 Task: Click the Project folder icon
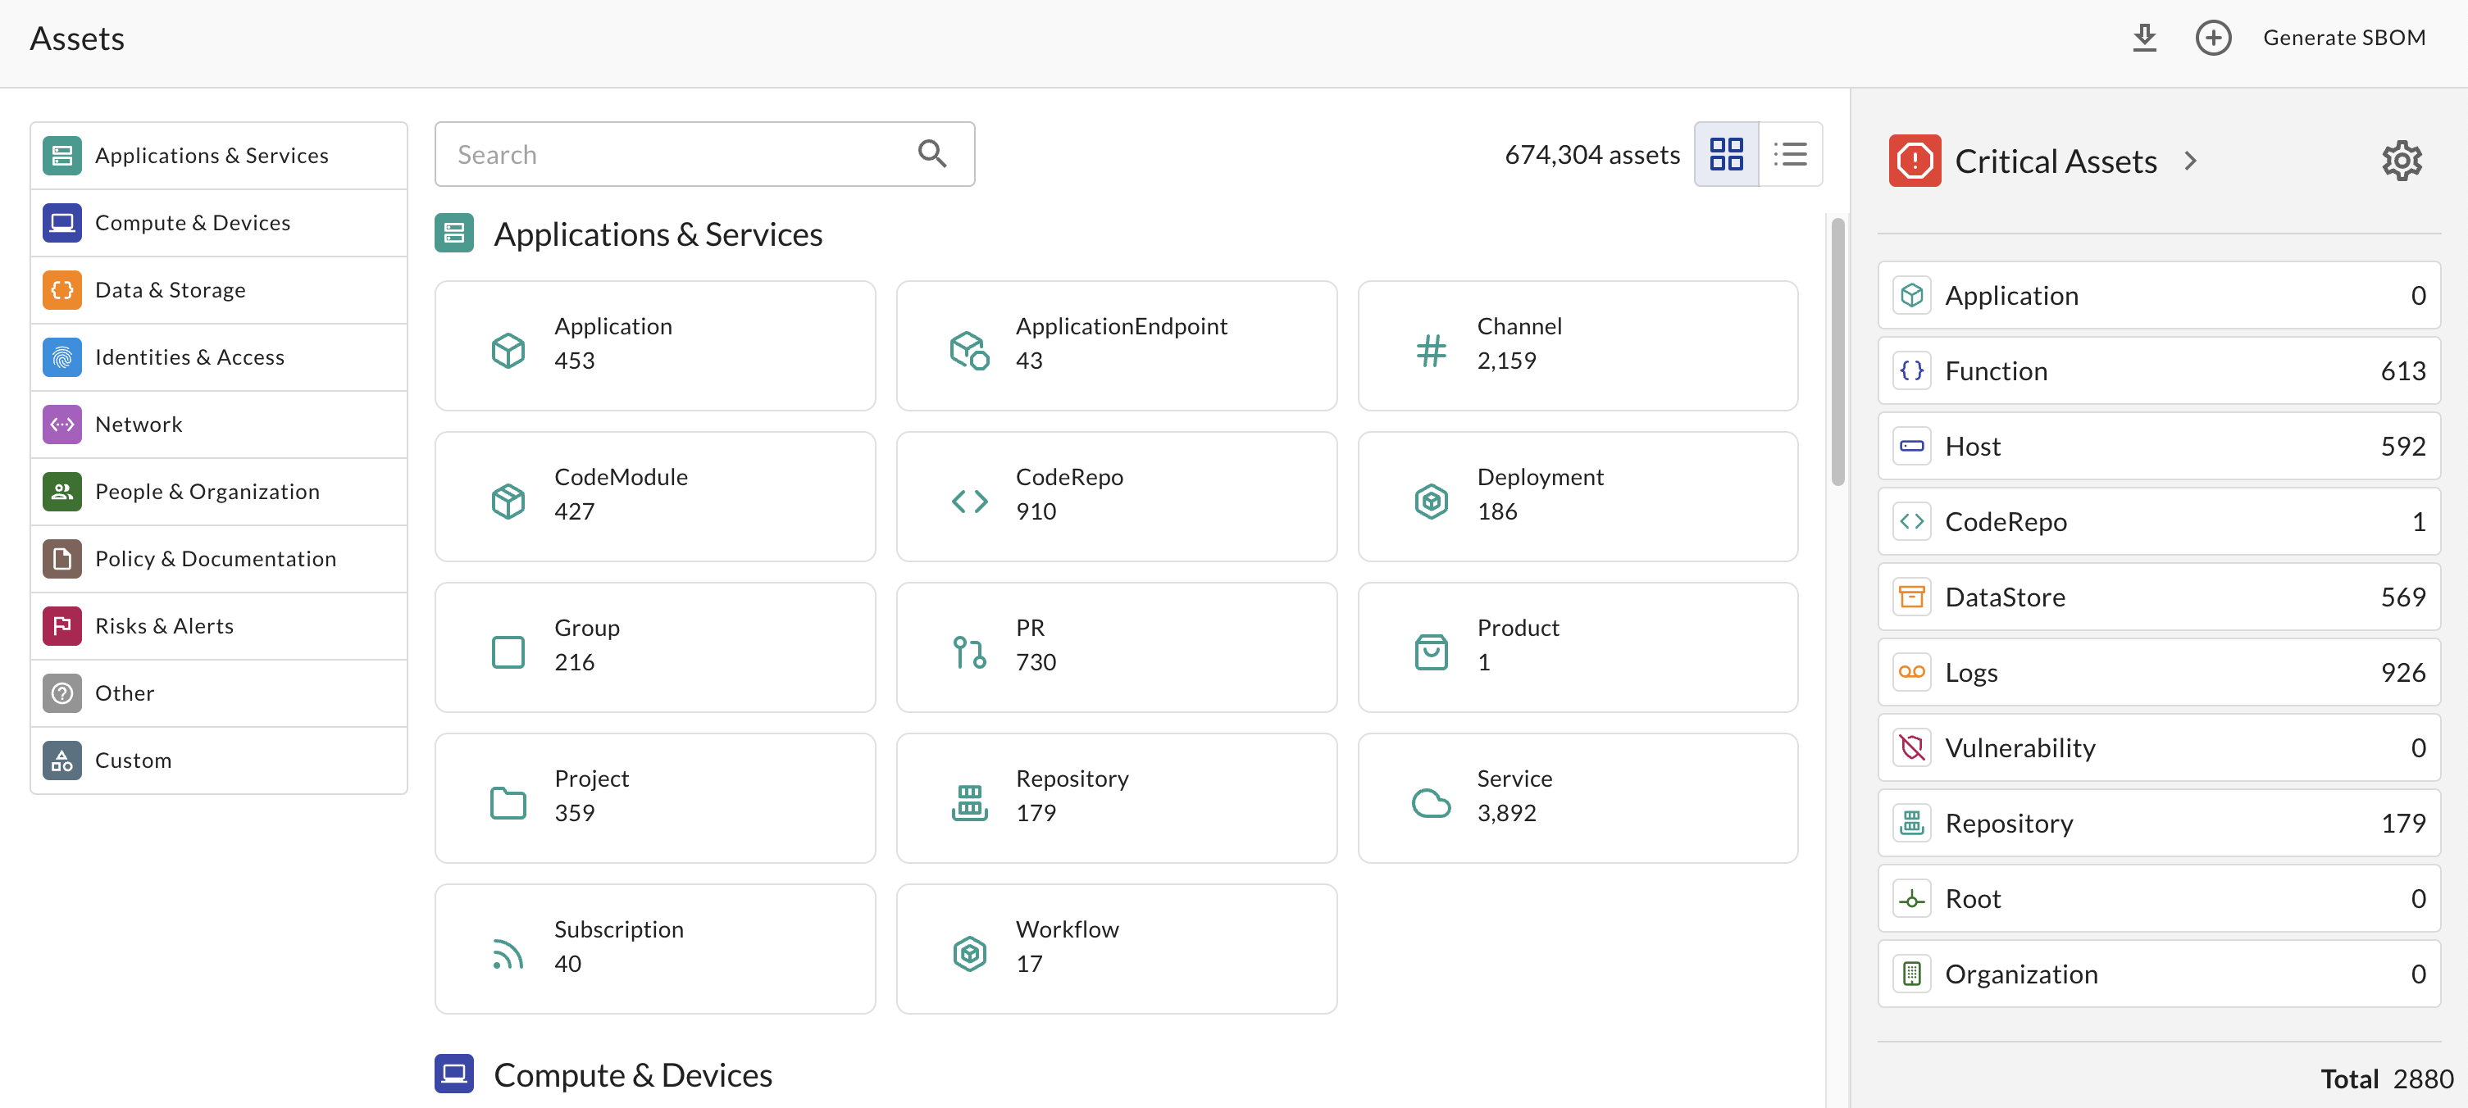click(508, 802)
